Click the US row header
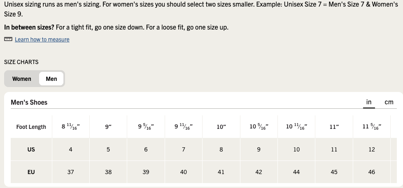The width and height of the screenshot is (403, 188). 31,149
